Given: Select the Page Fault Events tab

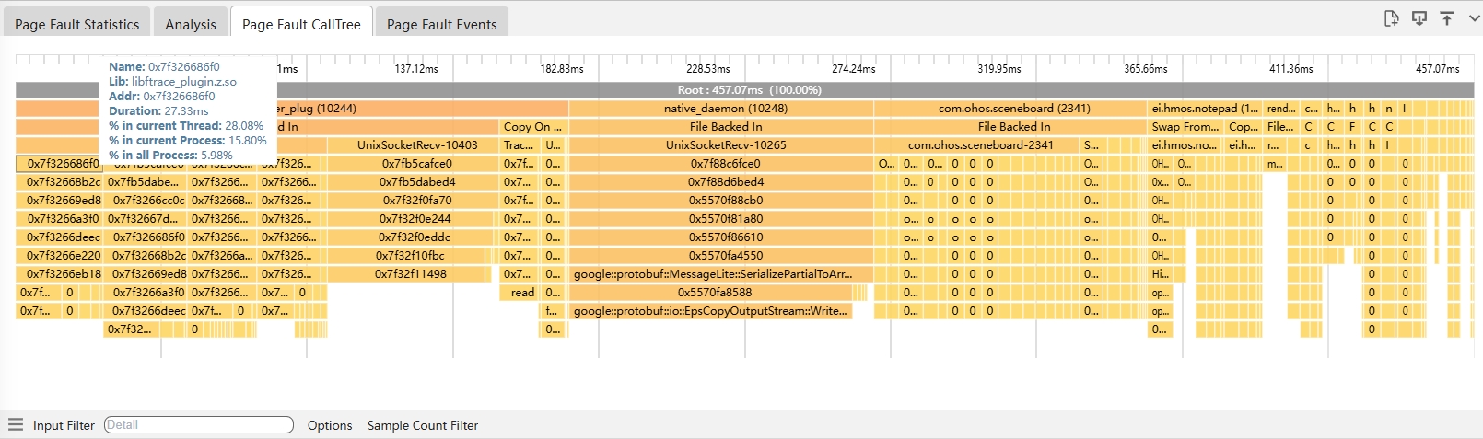Looking at the screenshot, I should coord(441,24).
